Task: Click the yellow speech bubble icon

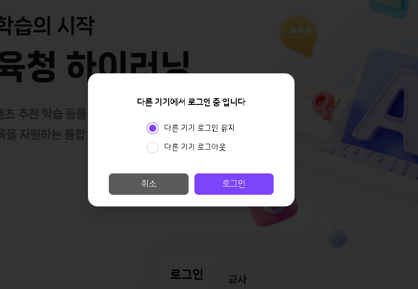Action: [x=299, y=35]
